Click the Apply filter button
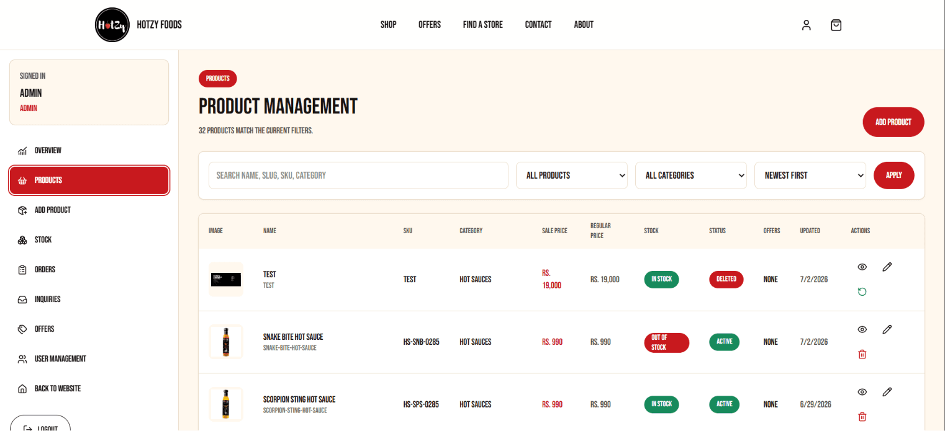Image resolution: width=945 pixels, height=431 pixels. tap(894, 176)
